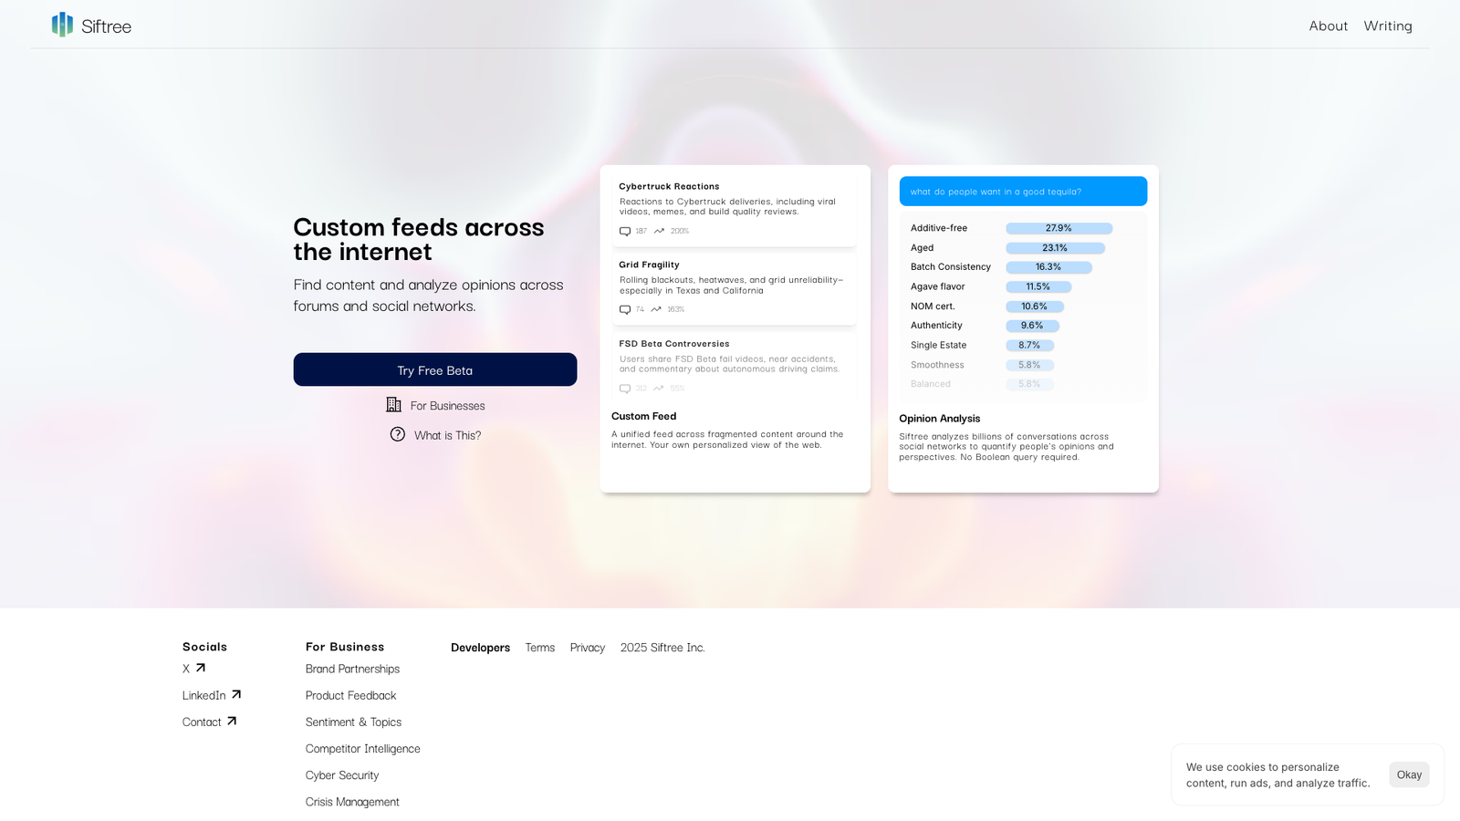Click the Additive-free 27.9% bar
This screenshot has width=1460, height=821.
[x=1058, y=228]
